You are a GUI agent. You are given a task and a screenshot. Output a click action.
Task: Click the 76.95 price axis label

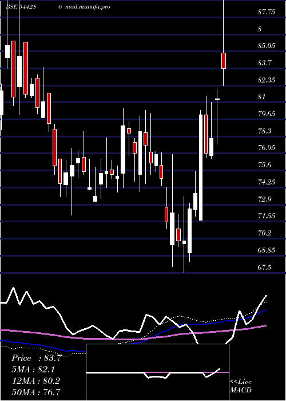pyautogui.click(x=267, y=148)
